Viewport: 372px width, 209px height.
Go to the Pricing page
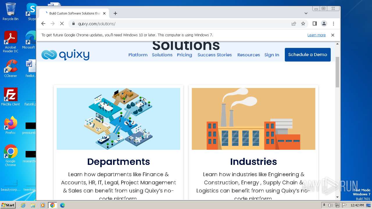[185, 55]
